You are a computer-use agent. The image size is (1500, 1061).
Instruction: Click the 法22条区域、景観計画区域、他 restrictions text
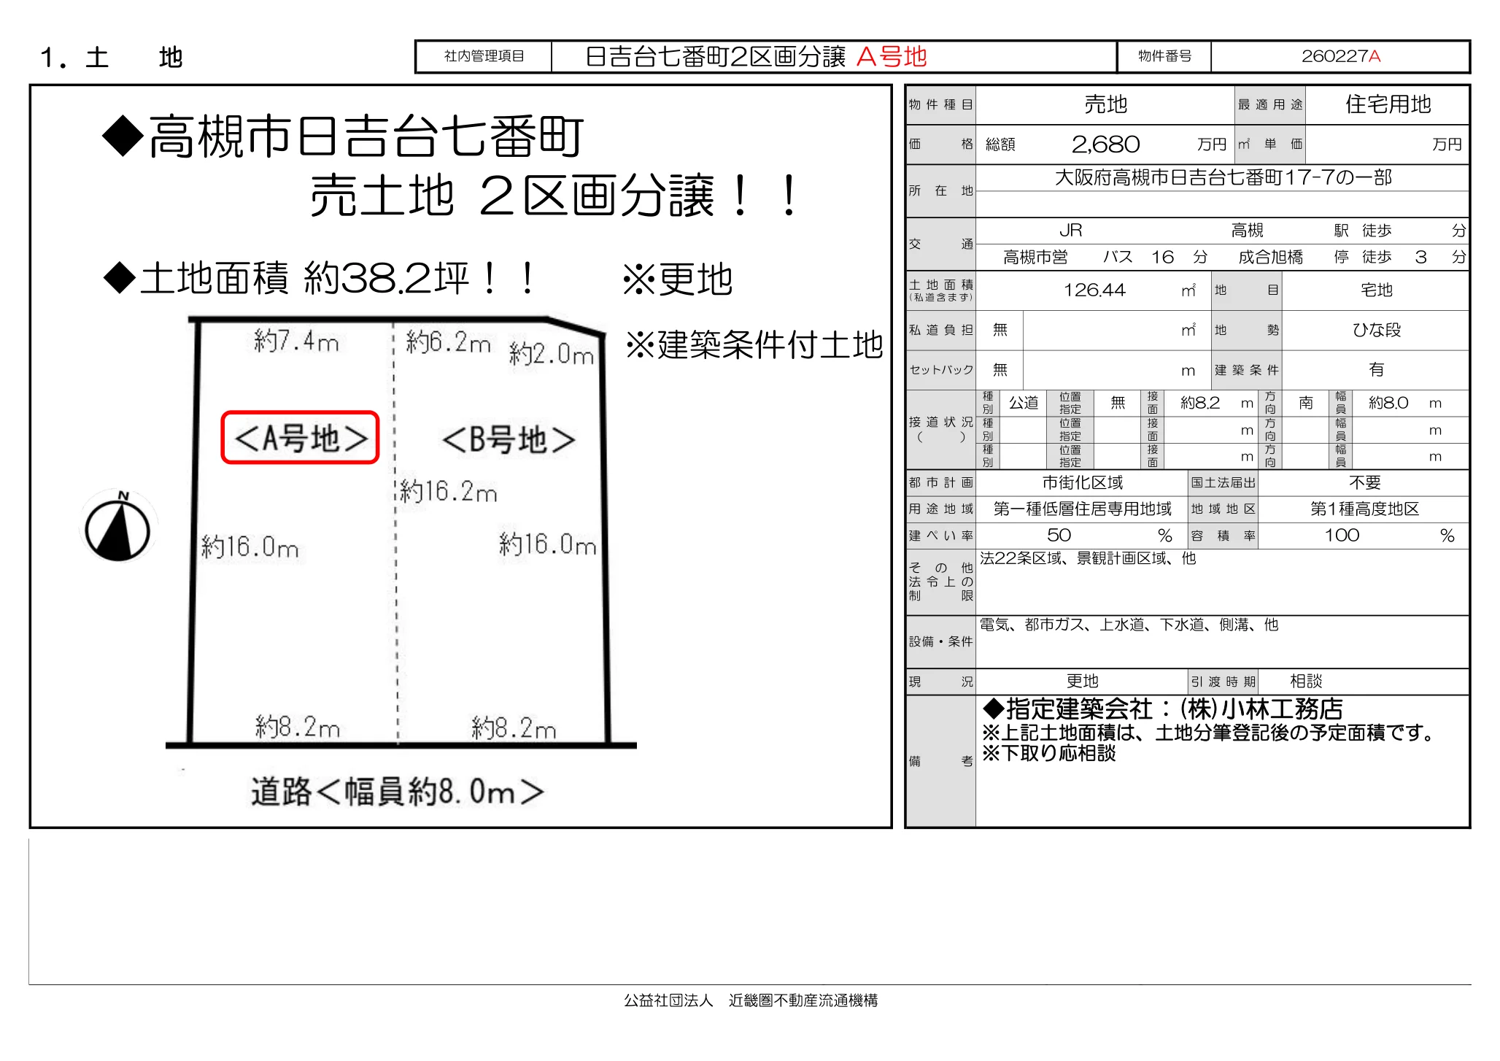tap(1088, 558)
